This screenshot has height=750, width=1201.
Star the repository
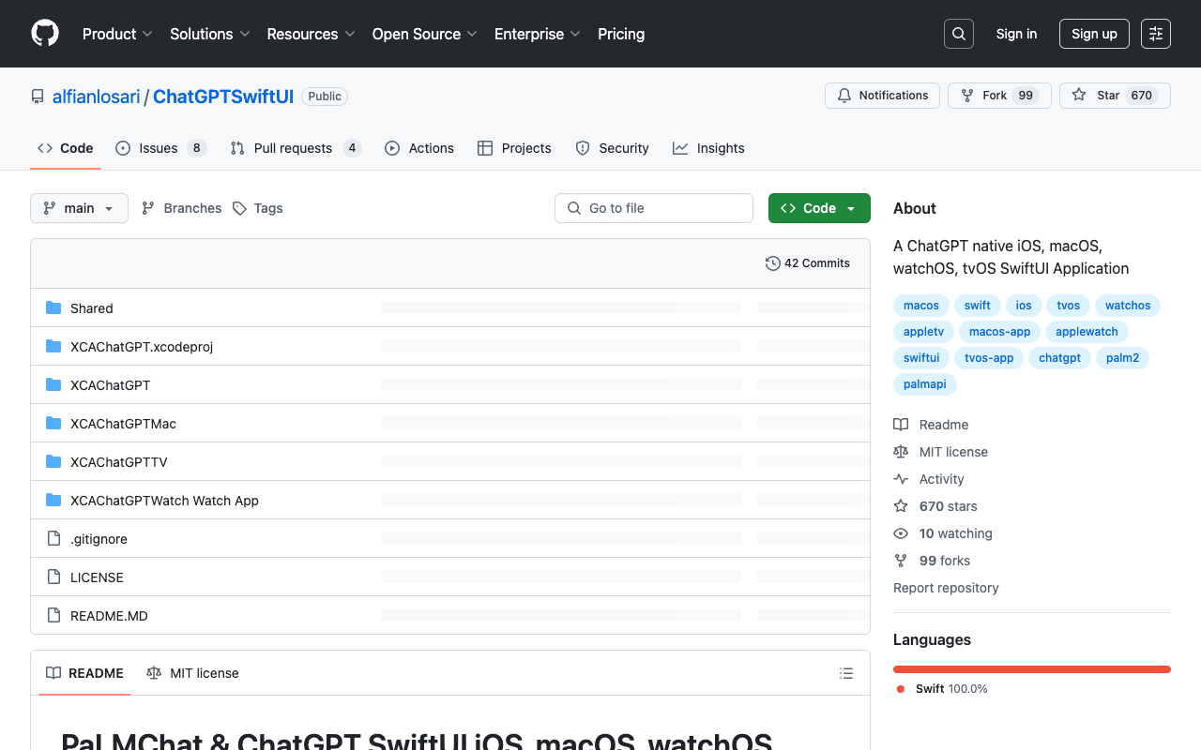[x=1115, y=96]
